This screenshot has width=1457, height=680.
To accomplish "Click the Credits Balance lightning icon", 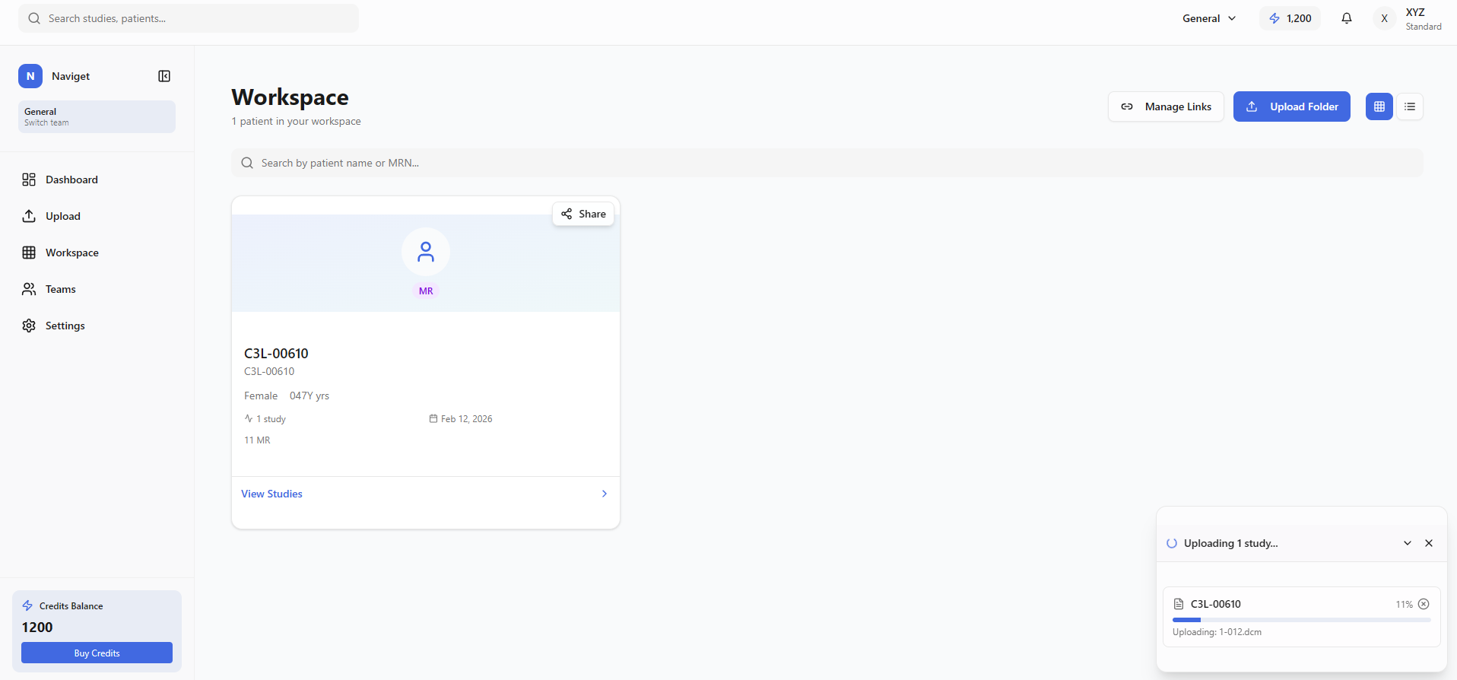I will pyautogui.click(x=27, y=605).
